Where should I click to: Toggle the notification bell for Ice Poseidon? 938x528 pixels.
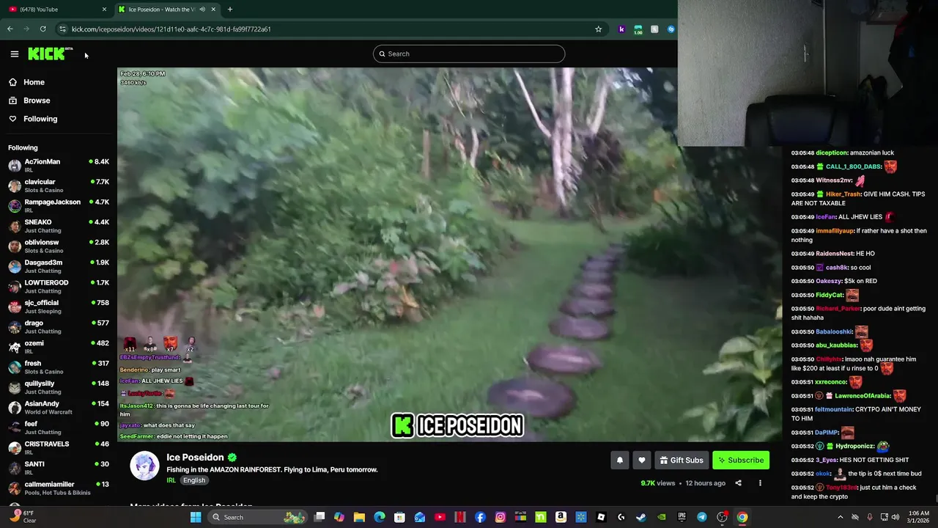pyautogui.click(x=620, y=460)
